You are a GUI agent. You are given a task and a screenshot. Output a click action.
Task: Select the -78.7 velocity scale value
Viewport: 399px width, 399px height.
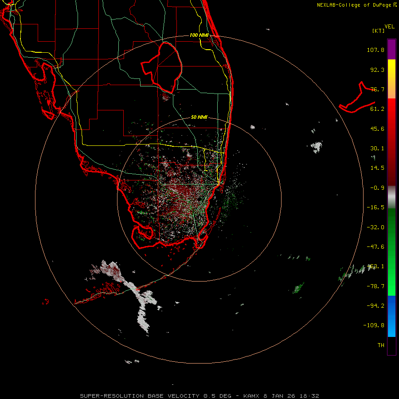[376, 286]
